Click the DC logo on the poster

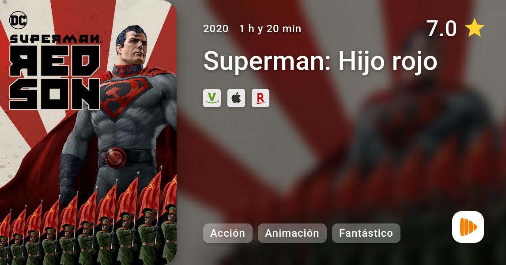point(19,20)
